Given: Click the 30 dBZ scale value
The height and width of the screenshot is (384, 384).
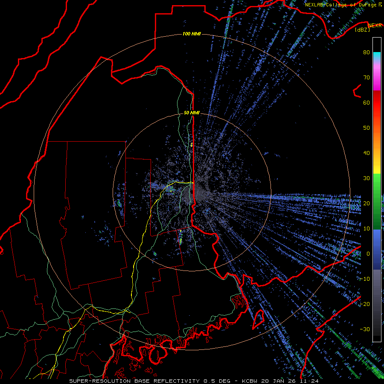Looking at the screenshot, I should 367,178.
